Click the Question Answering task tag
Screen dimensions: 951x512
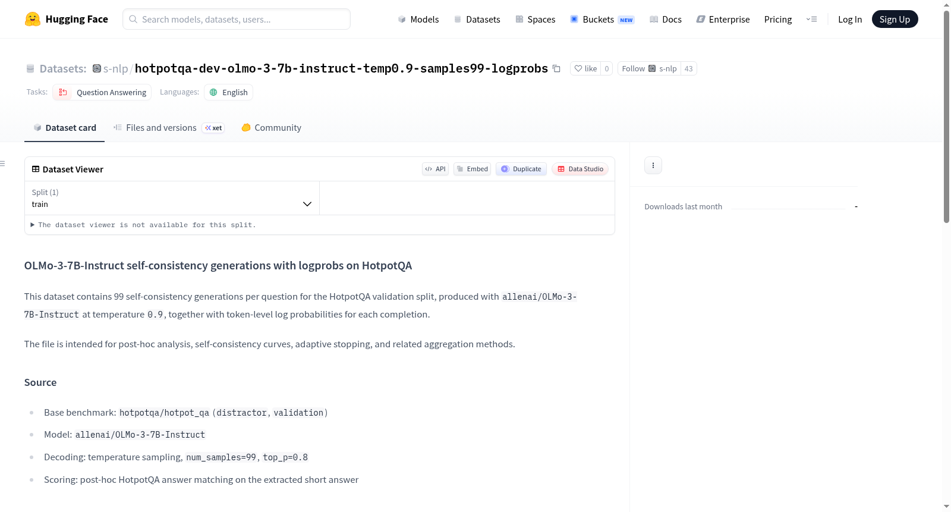(x=102, y=92)
